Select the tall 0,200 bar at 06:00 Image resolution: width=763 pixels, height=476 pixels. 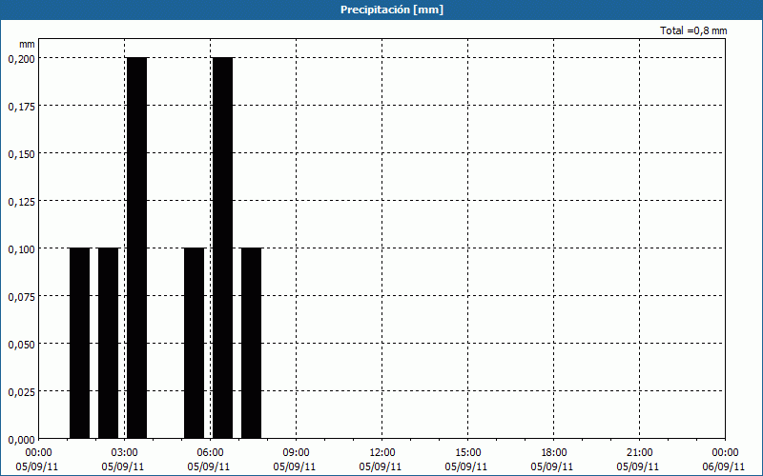(223, 248)
